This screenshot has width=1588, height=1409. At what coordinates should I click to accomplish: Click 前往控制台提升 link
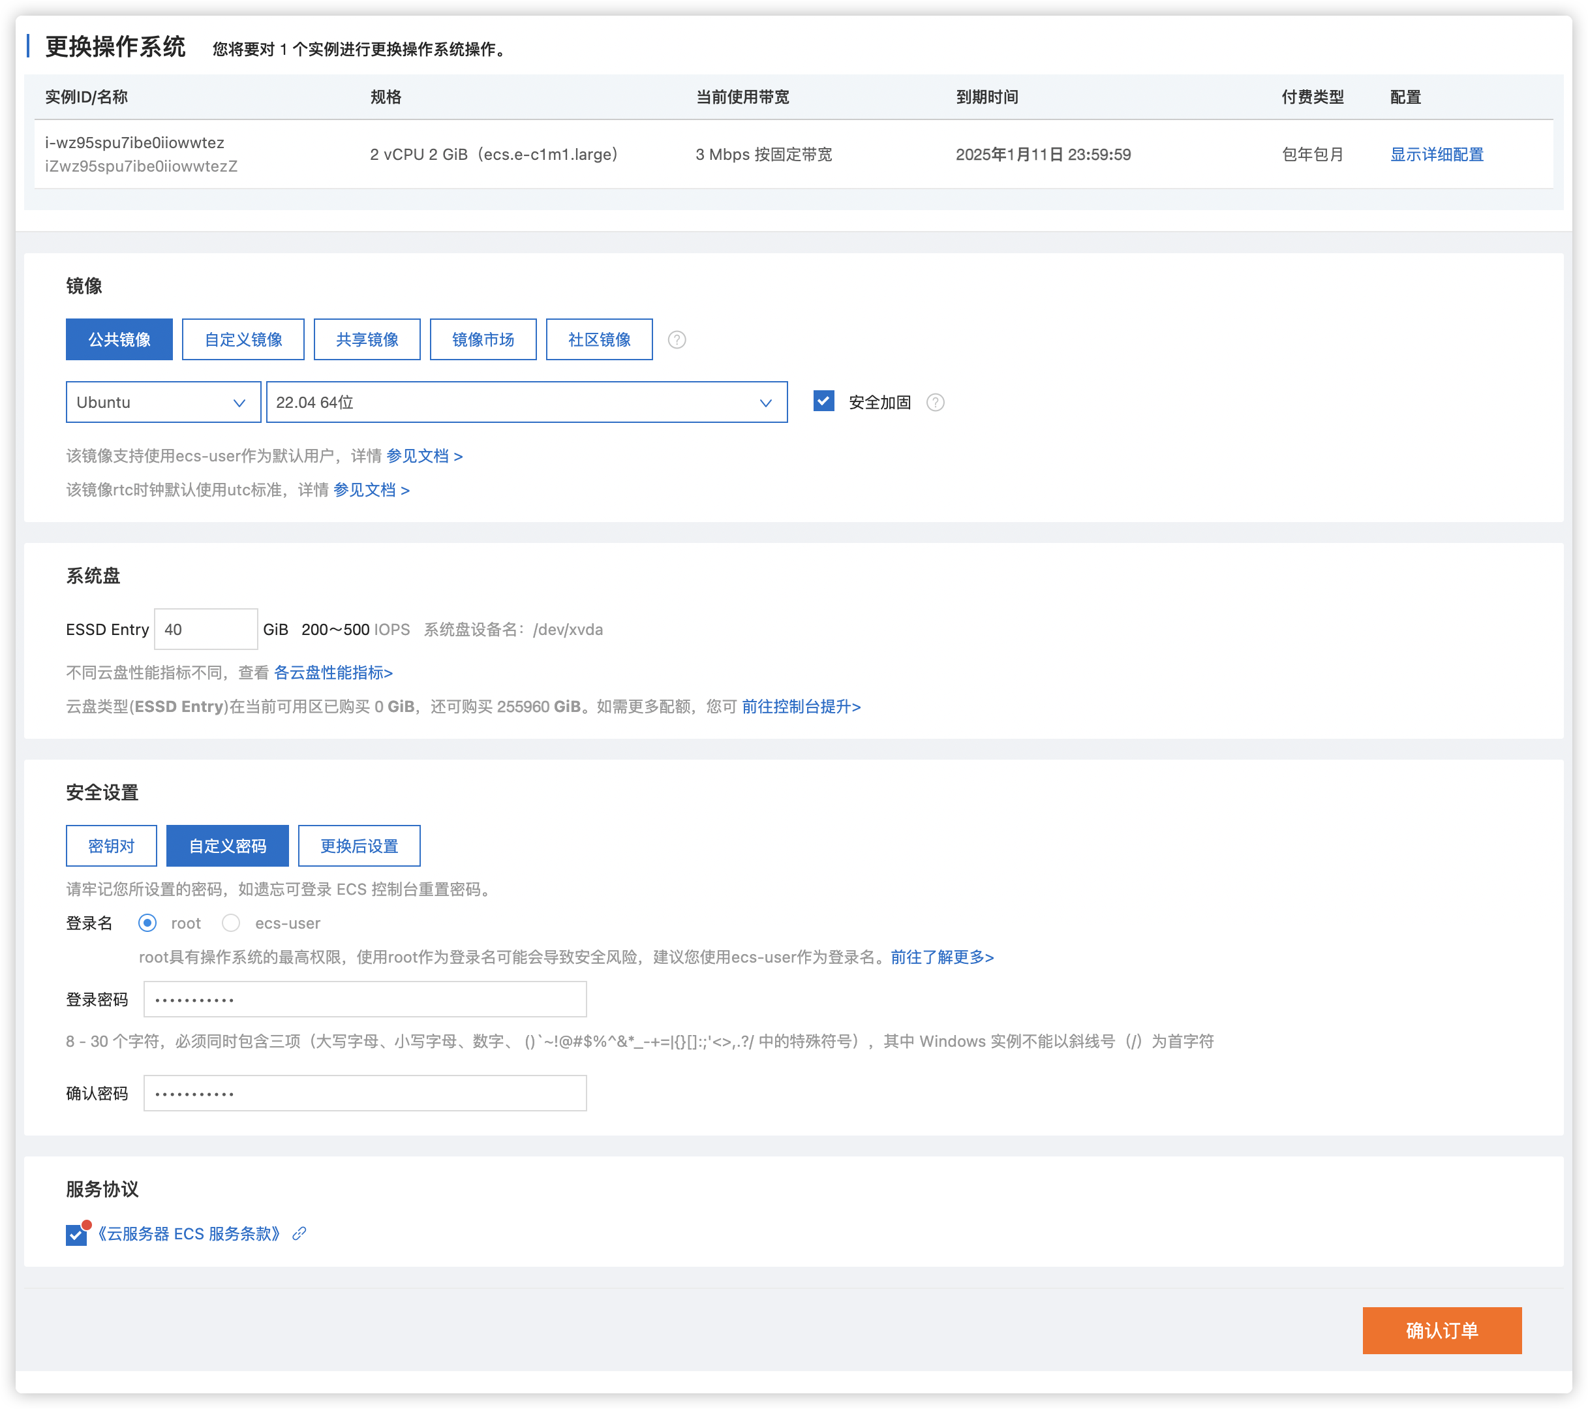(801, 706)
